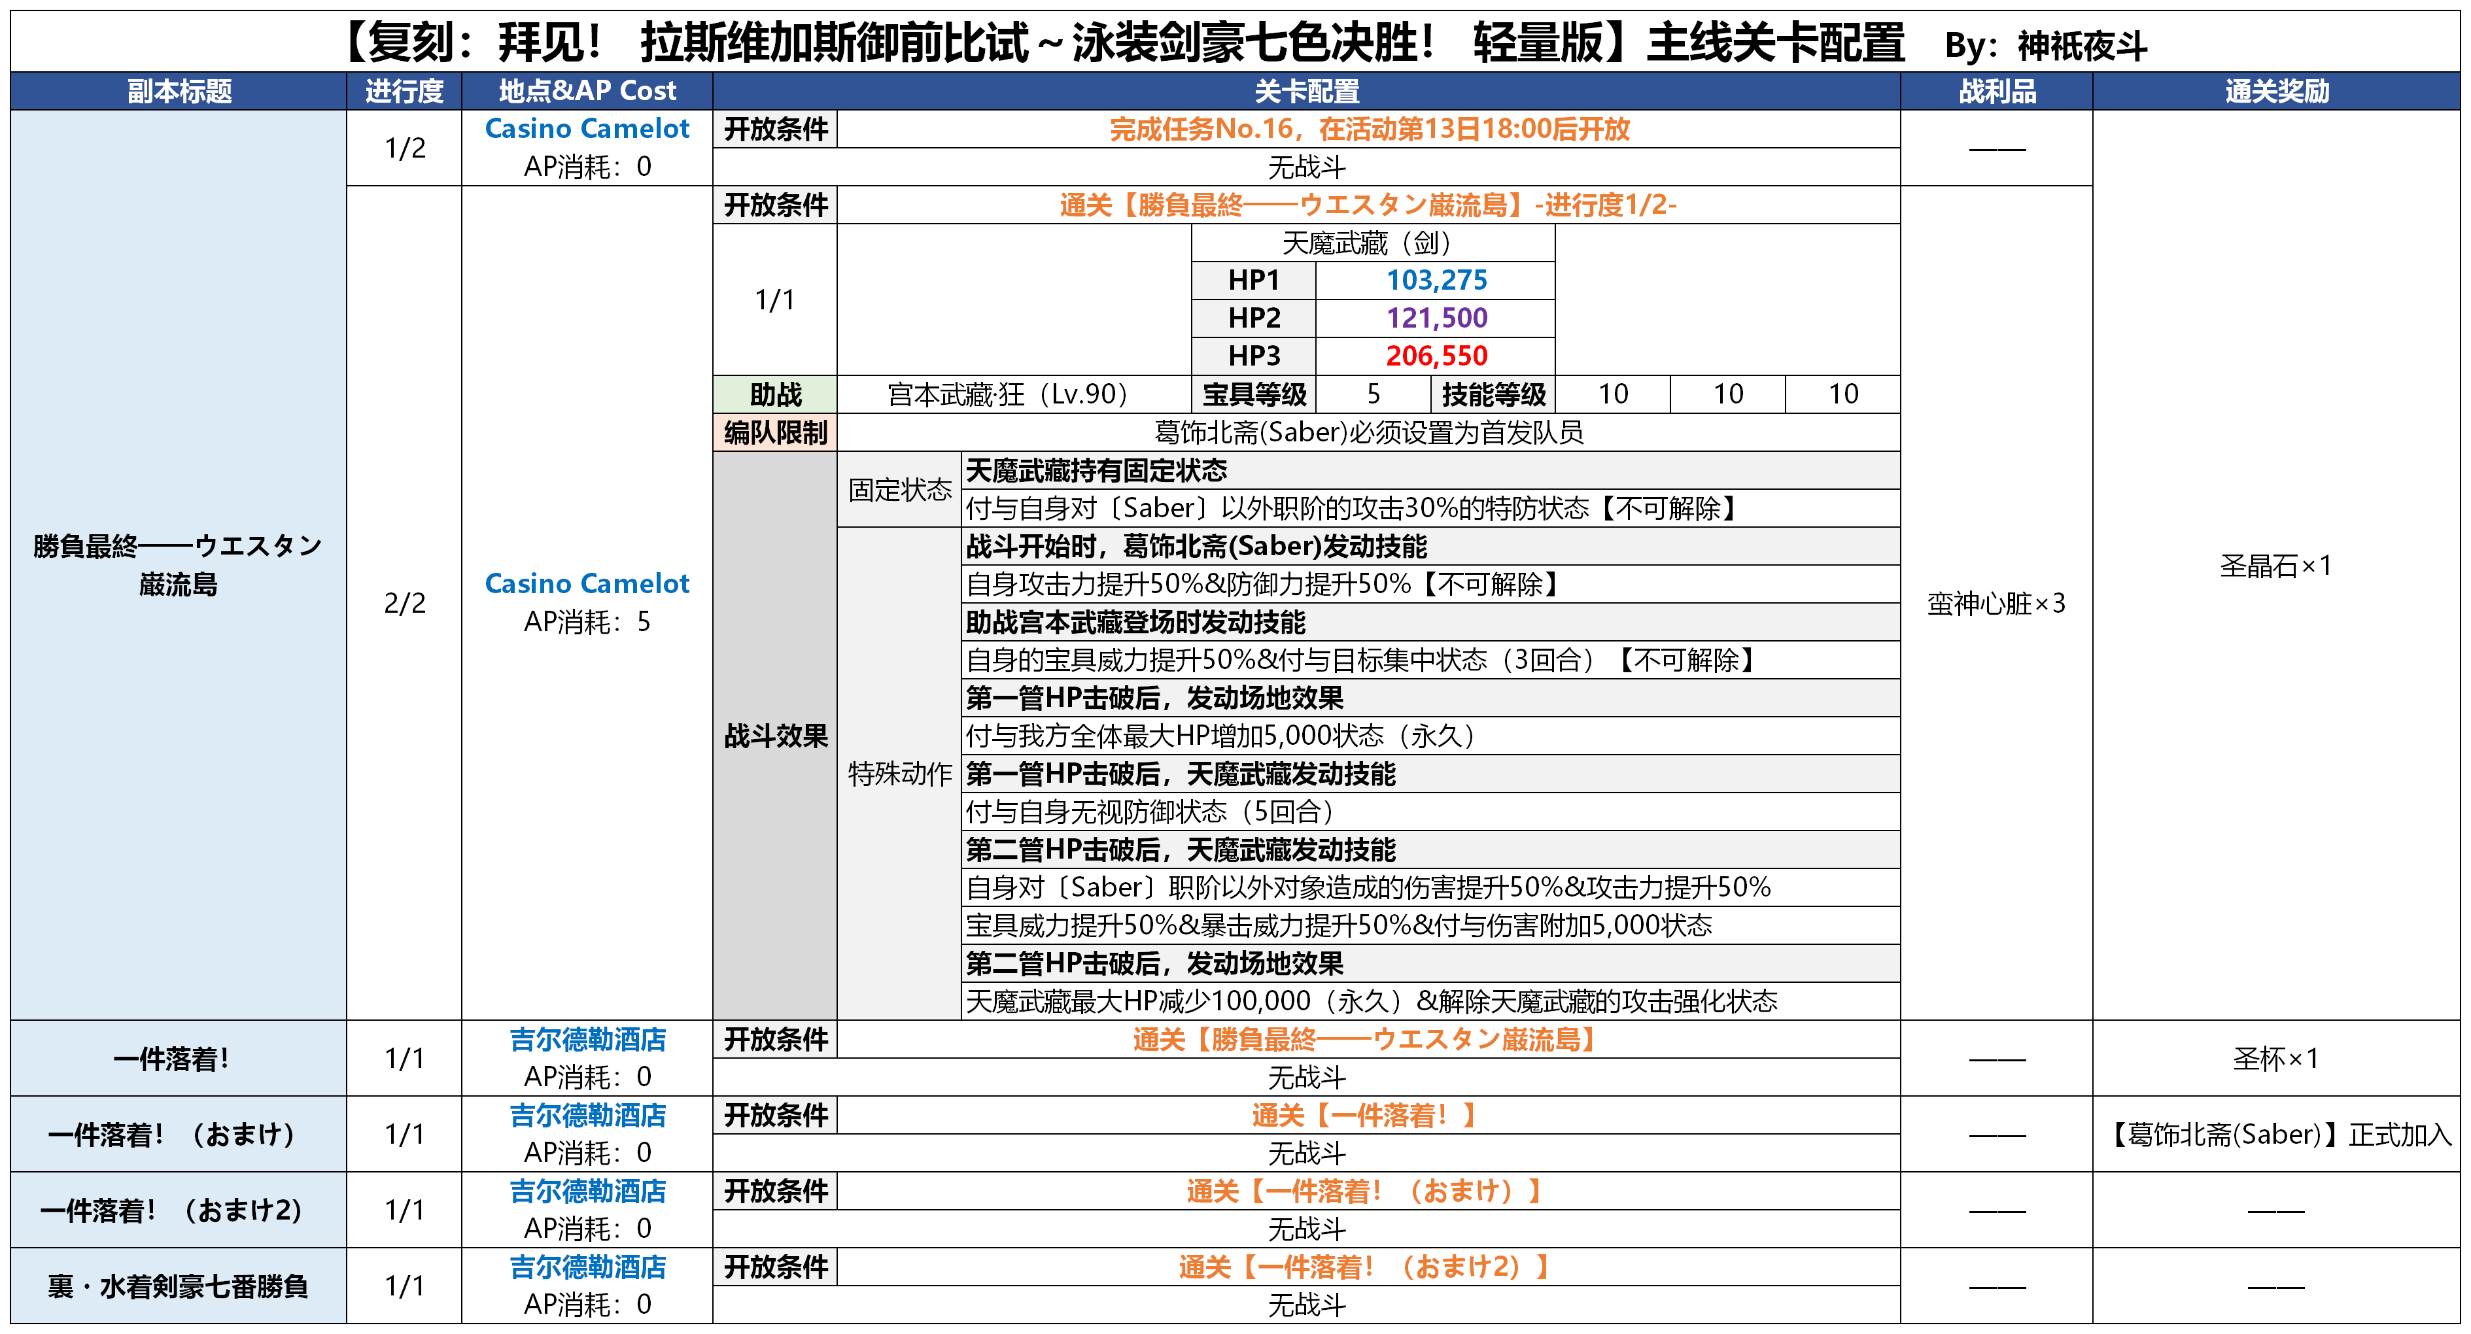
Task: Click the 通关奖励 column header
Action: click(2276, 91)
